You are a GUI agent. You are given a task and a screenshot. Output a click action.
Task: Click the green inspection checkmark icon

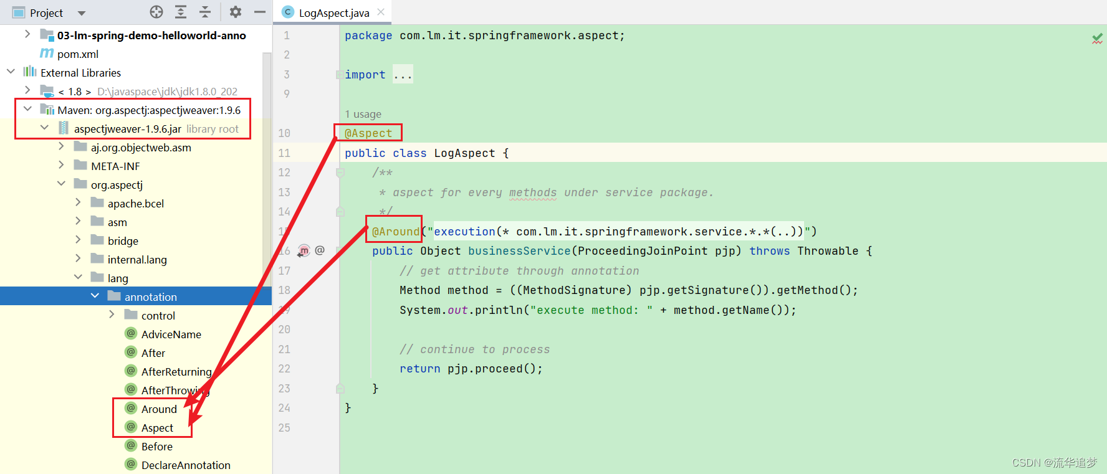(x=1097, y=39)
